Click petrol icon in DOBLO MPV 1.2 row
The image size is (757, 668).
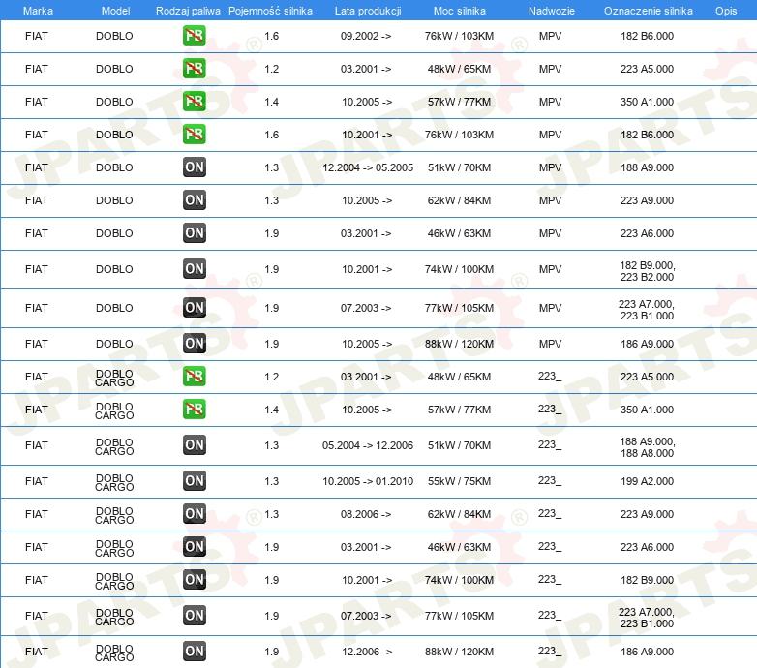(x=194, y=69)
